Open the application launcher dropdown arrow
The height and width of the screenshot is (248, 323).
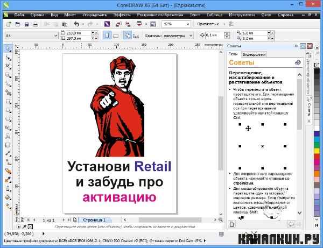pos(146,24)
